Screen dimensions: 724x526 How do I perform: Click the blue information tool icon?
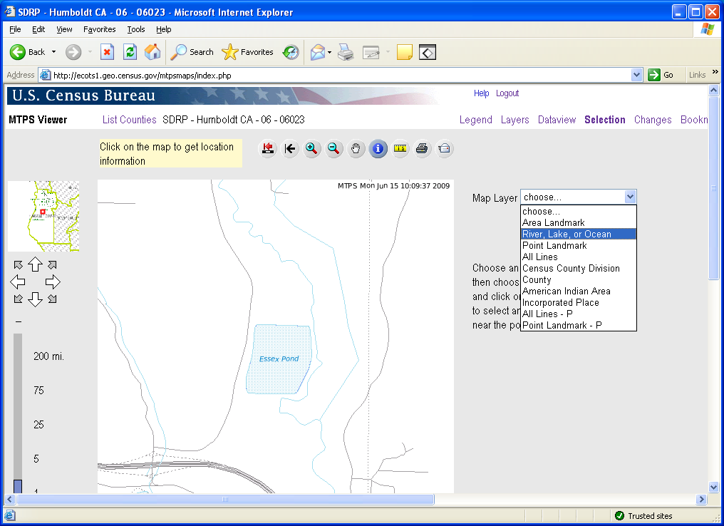378,148
